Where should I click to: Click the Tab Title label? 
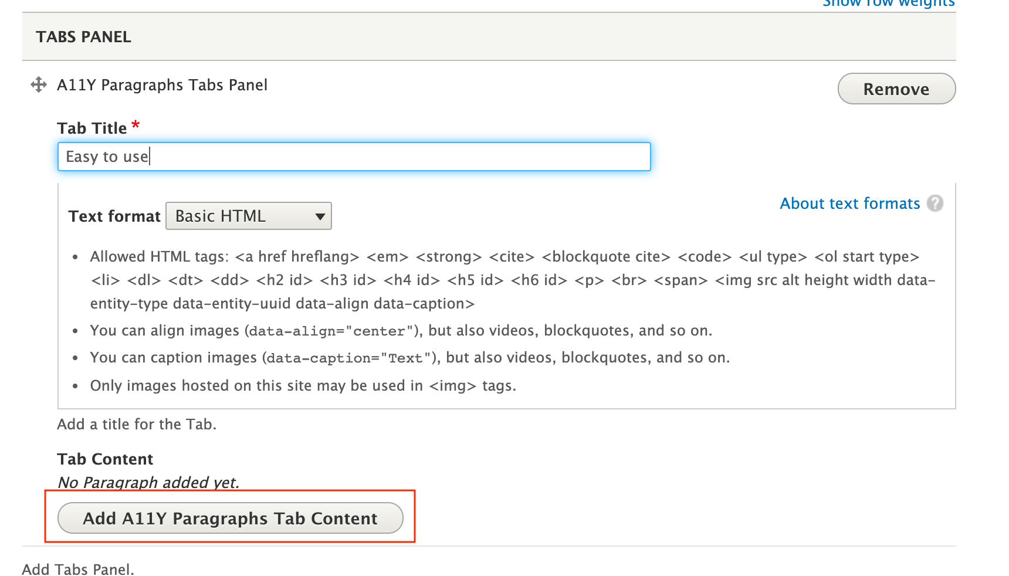[x=92, y=128]
